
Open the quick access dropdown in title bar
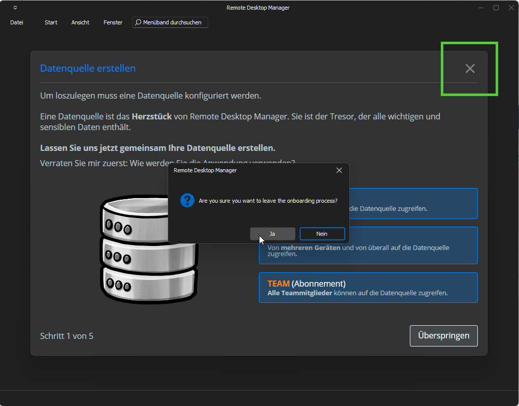pyautogui.click(x=15, y=8)
